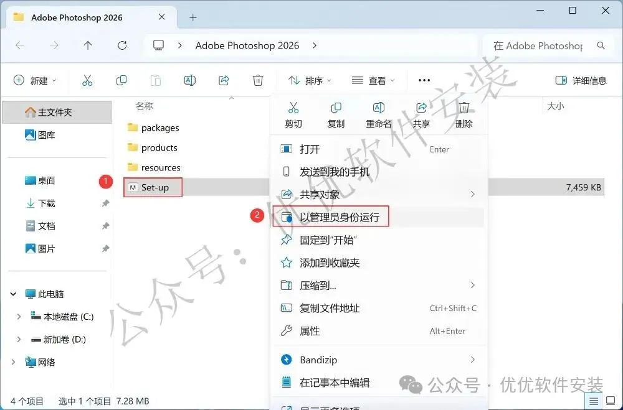The width and height of the screenshot is (623, 410).
Task: Click the packages folder icon
Action: coord(132,128)
